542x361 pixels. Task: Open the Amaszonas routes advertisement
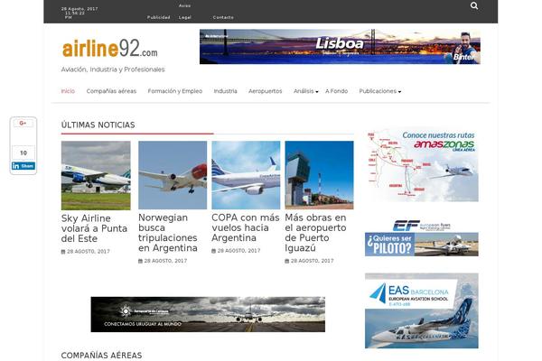point(422,165)
